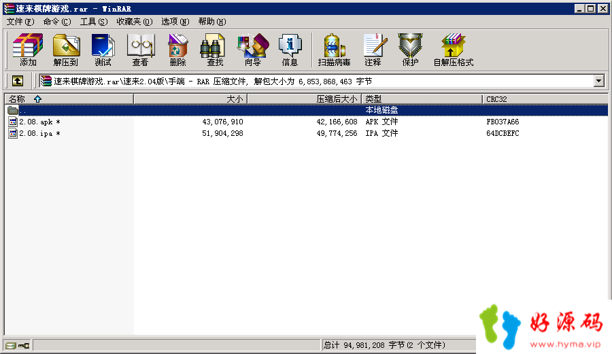The image size is (612, 354).
Task: Click the Add (添加) toolbar icon
Action: click(28, 50)
